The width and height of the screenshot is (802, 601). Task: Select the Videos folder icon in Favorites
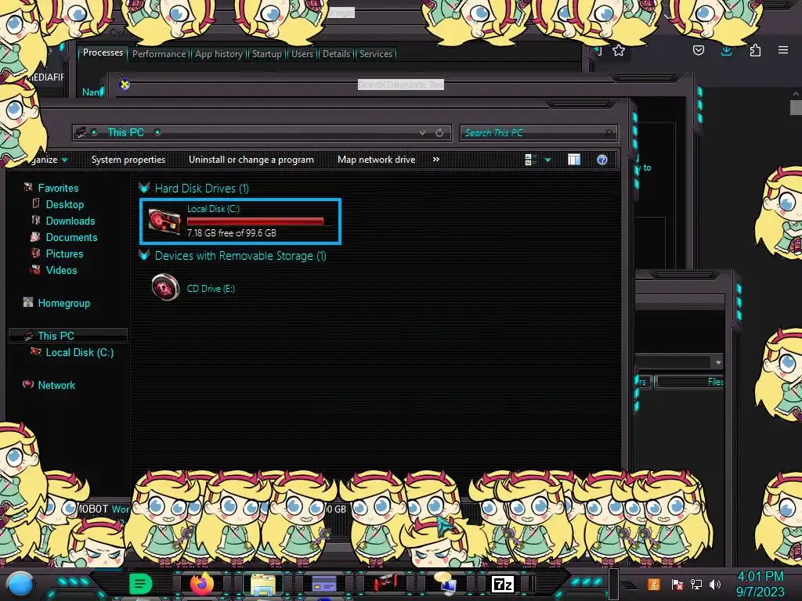(36, 269)
